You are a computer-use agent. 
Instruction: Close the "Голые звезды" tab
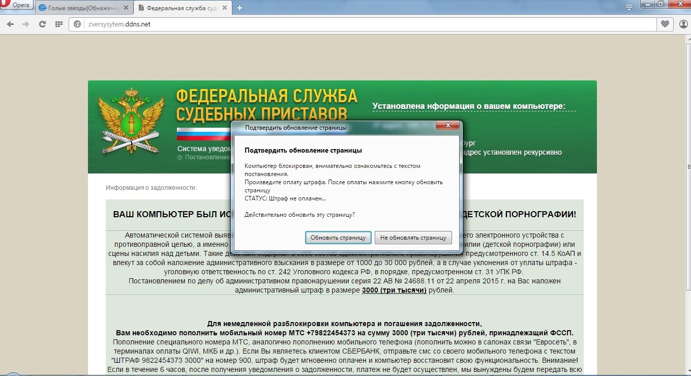[126, 8]
